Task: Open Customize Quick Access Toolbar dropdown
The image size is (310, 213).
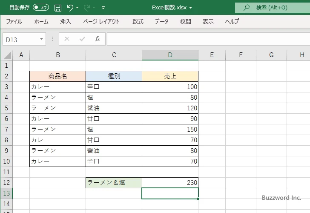Action: pyautogui.click(x=103, y=8)
